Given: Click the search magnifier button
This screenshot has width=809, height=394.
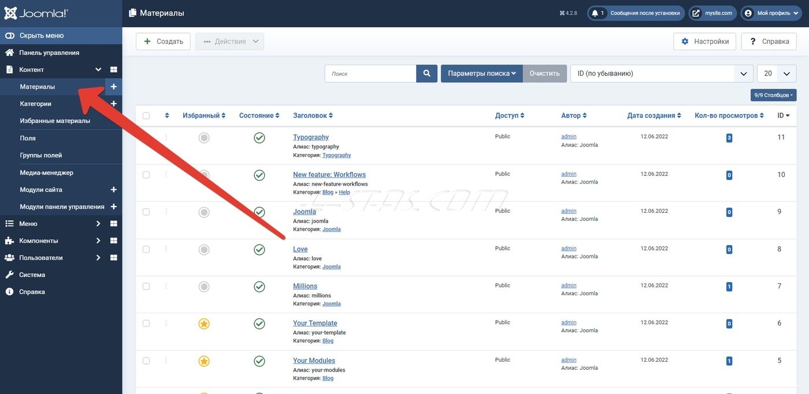Looking at the screenshot, I should 426,73.
